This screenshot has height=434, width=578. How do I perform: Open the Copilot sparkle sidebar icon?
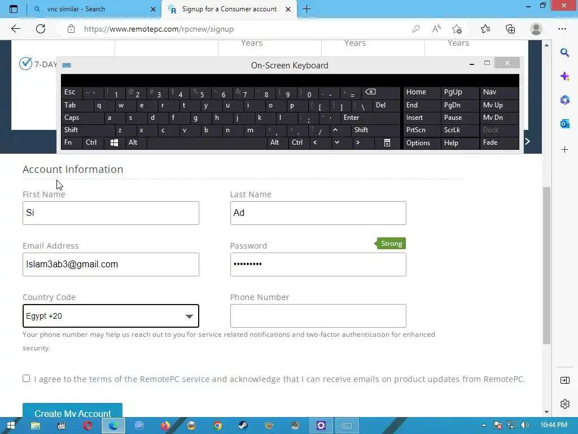click(x=564, y=76)
